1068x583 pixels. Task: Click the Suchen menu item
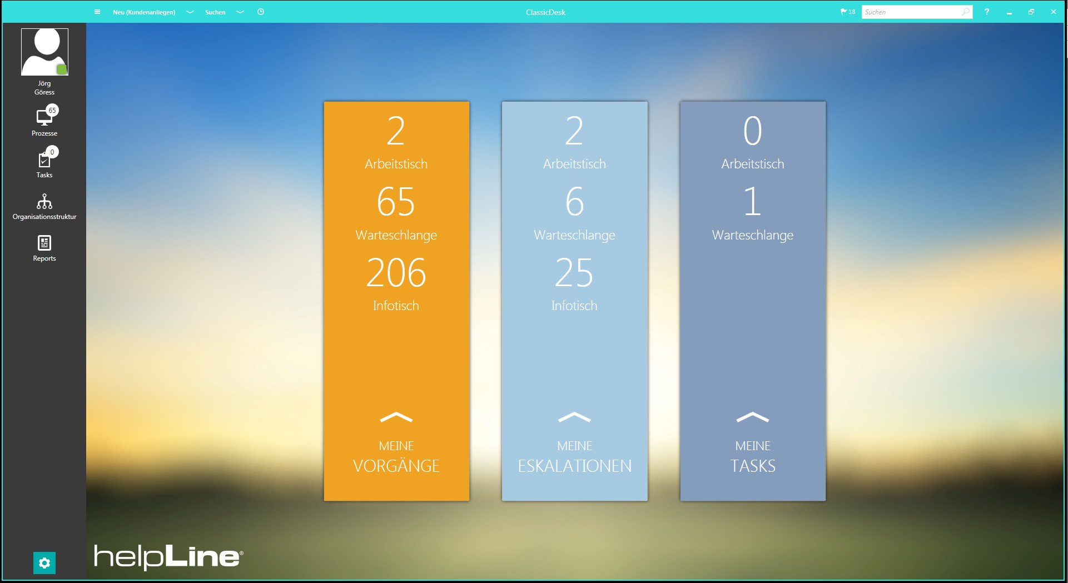[215, 12]
